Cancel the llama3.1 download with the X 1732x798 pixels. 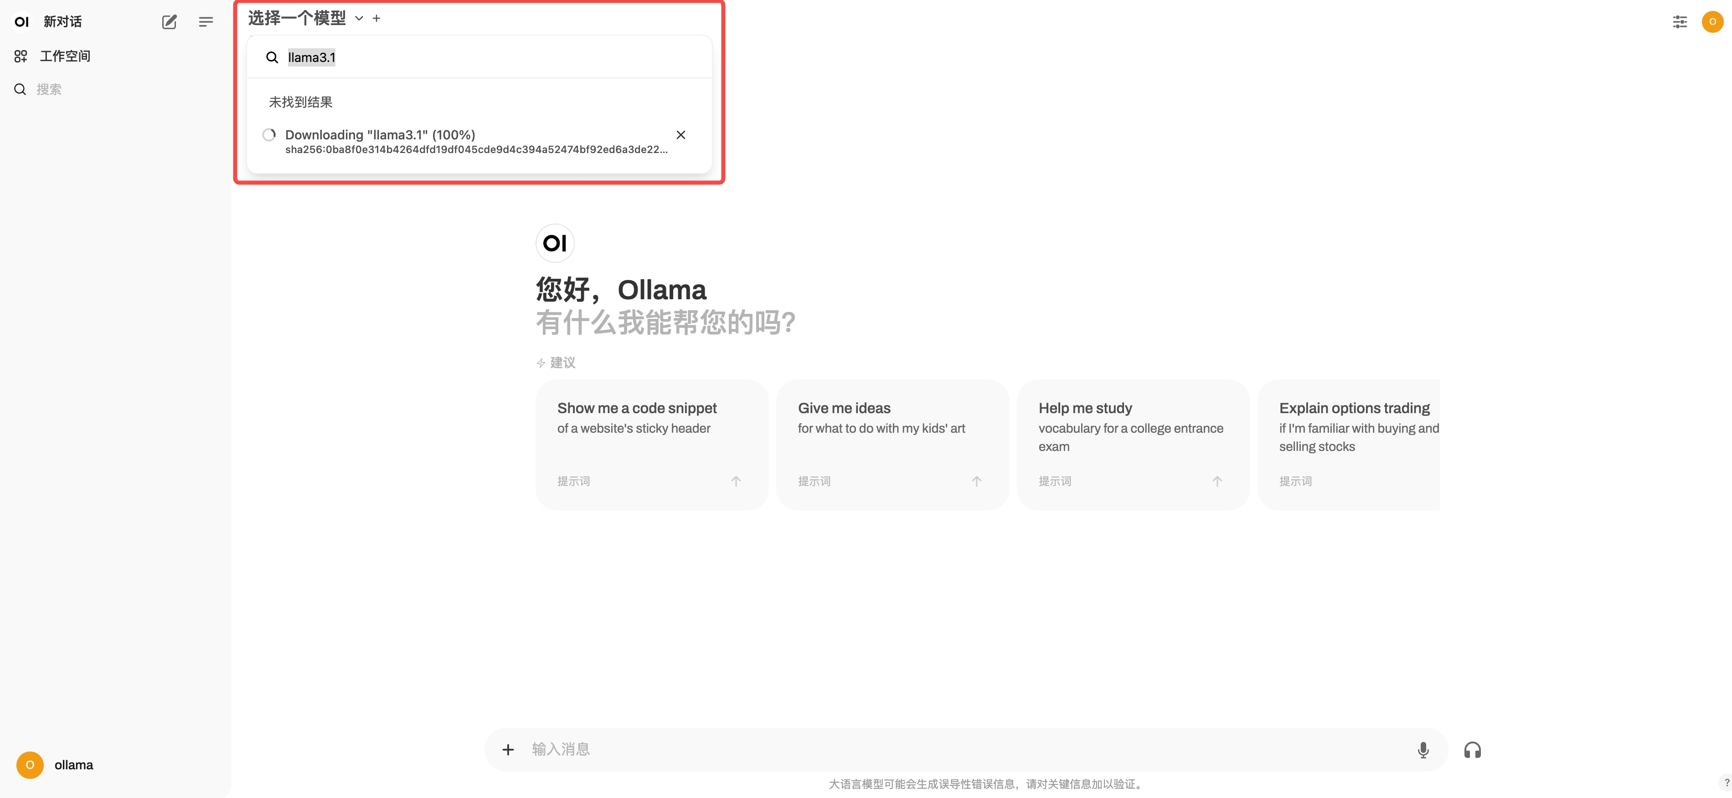pos(681,134)
